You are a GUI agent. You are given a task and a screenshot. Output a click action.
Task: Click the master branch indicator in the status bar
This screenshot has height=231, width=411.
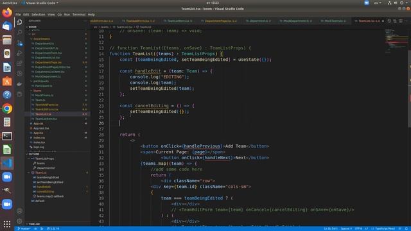24,228
